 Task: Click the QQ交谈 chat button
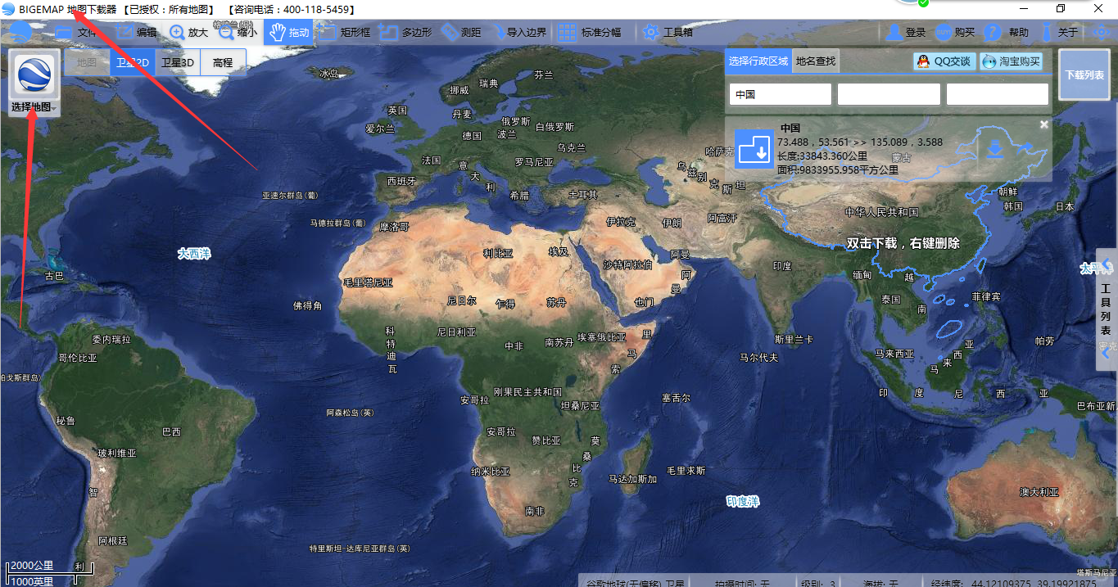[944, 61]
